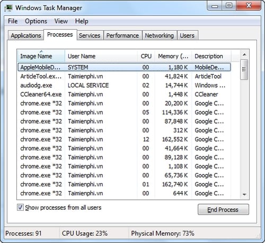Click the SYSTEM user name cell
This screenshot has height=243, width=265.
[x=78, y=67]
